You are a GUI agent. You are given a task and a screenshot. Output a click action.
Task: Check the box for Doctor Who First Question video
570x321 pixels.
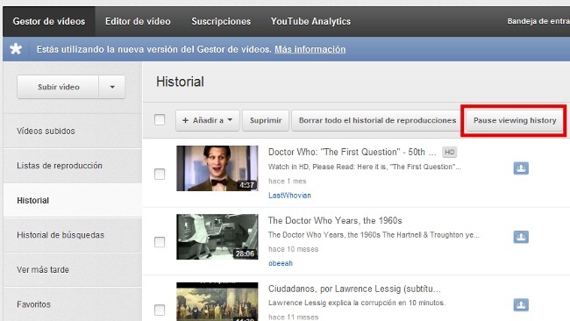click(x=160, y=174)
